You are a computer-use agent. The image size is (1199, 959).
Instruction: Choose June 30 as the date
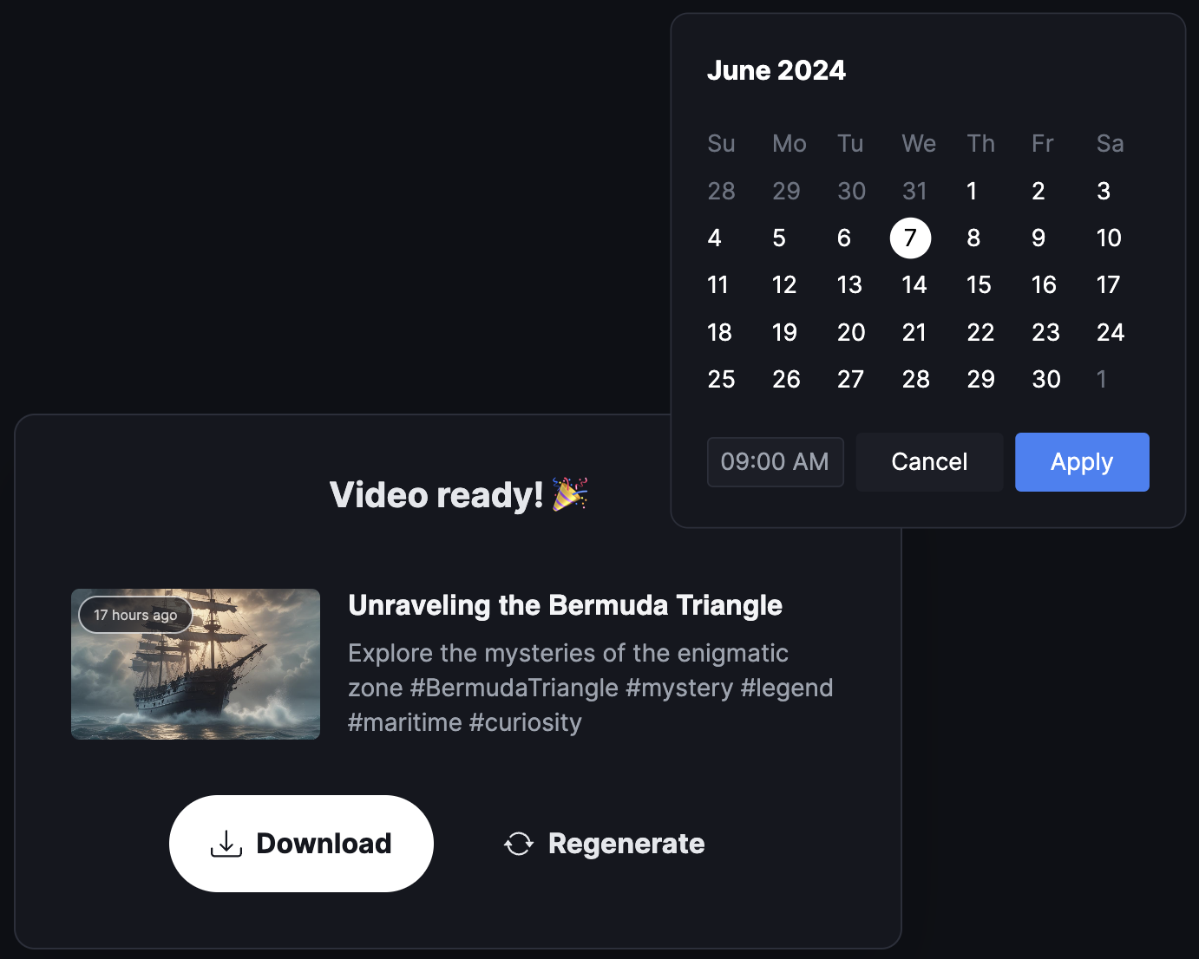pos(1045,379)
